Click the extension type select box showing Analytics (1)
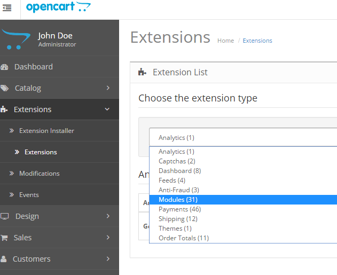 243,137
